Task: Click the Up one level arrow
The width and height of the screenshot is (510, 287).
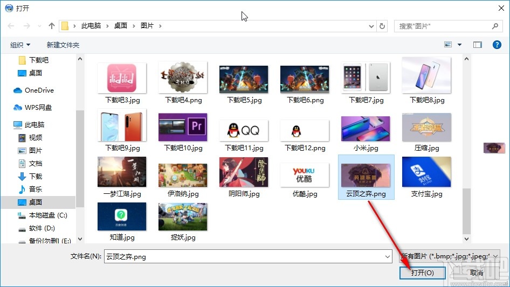Action: pyautogui.click(x=52, y=26)
